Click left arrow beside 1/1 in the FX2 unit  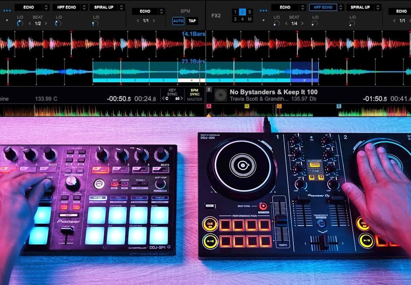(394, 21)
